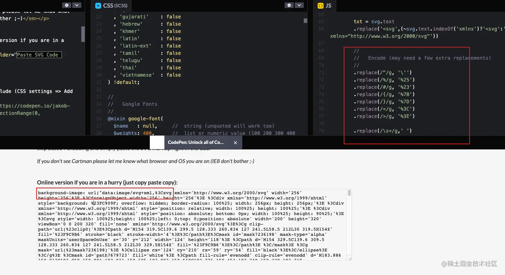Screen dimensions: 505x275
Task: Click '(CSS settings => Add' HTML text
Action: pyautogui.click(x=43, y=91)
